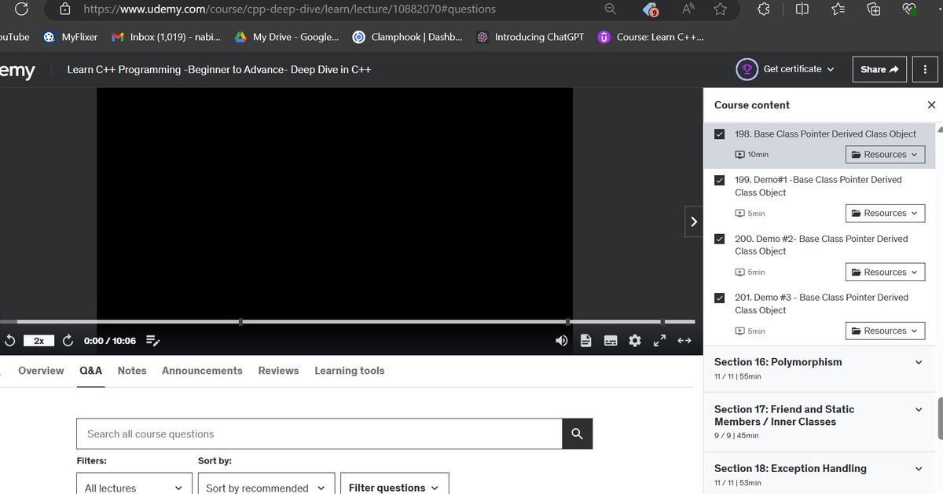
Task: Open the favorites list icon
Action: 838,9
